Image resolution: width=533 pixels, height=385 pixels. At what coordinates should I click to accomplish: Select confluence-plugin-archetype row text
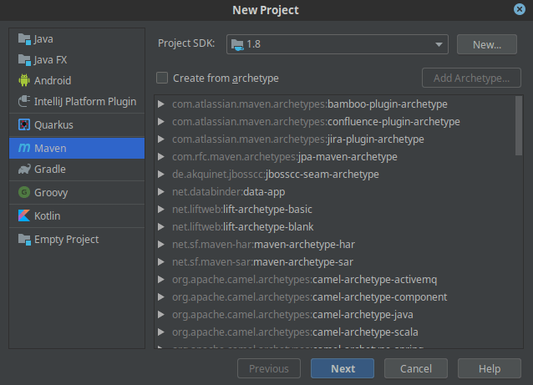(x=316, y=122)
